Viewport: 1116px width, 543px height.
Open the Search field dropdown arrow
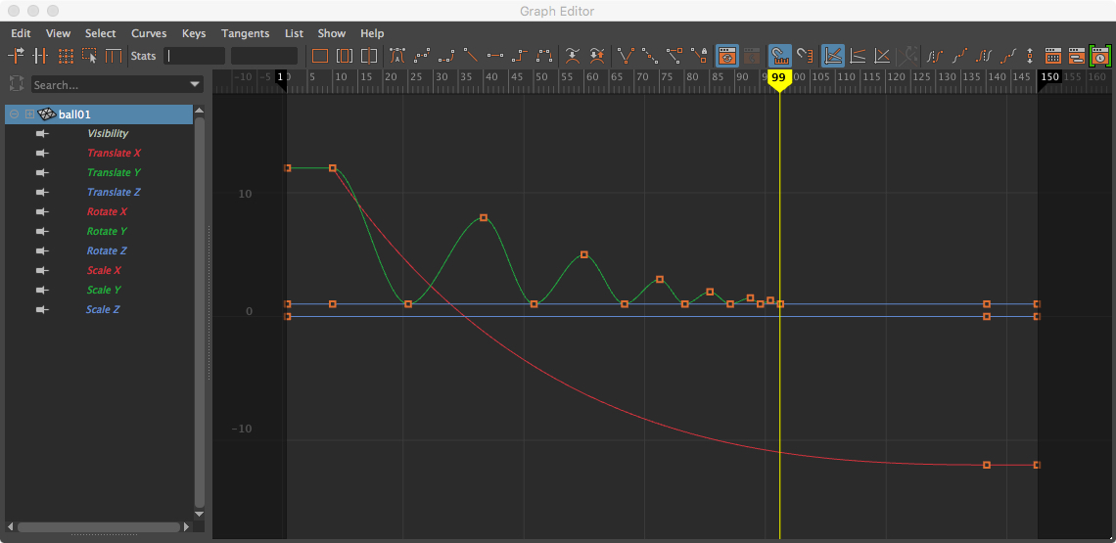click(x=196, y=85)
